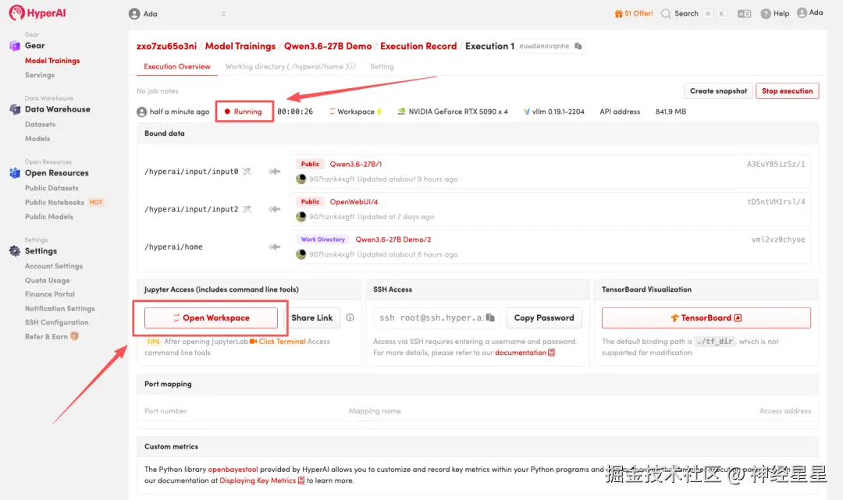Image resolution: width=843 pixels, height=500 pixels.
Task: Unbind icon next to /hyperai/input/input0
Action: point(247,172)
